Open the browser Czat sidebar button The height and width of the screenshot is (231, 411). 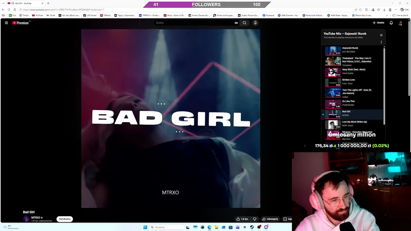tap(404, 10)
